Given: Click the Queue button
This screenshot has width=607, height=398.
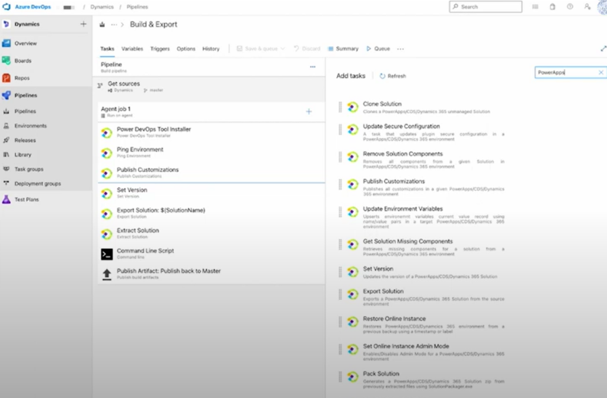Looking at the screenshot, I should 378,49.
